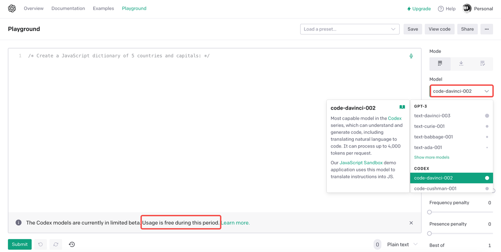Click the token count badge 0
Viewport: 501px width, 252px height.
377,245
